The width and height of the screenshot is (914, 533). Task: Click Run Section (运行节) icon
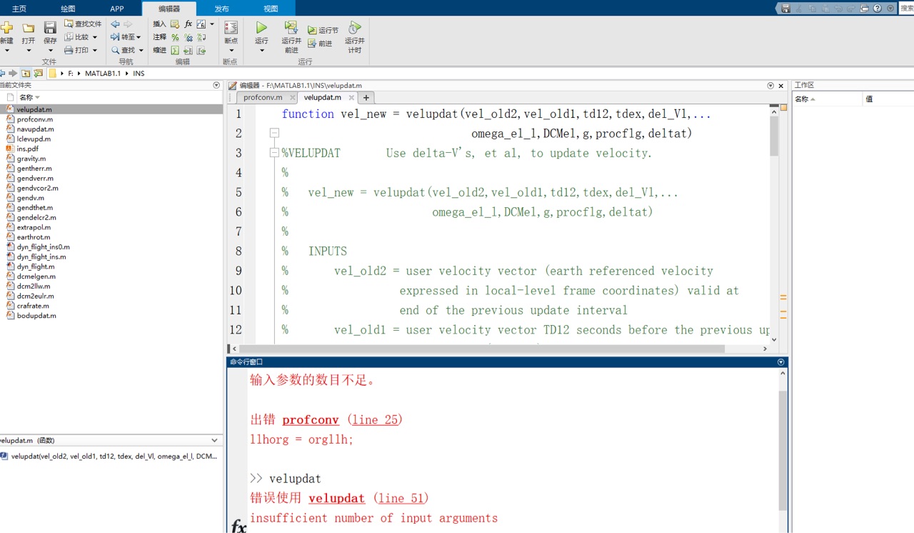coord(312,31)
